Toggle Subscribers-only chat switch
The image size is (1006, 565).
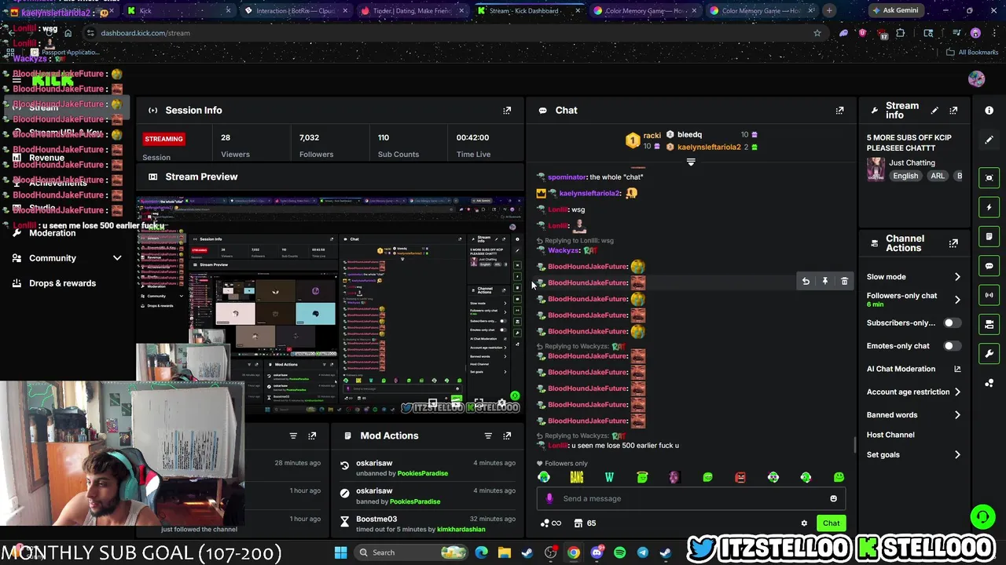coord(953,323)
